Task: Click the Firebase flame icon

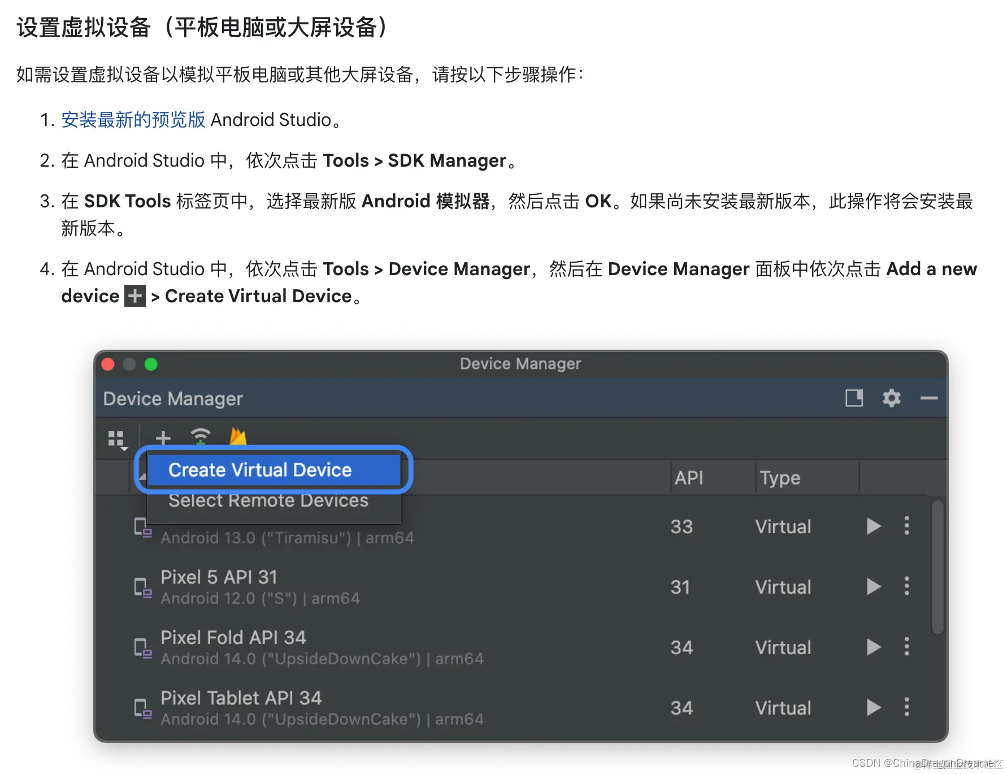Action: (x=238, y=437)
